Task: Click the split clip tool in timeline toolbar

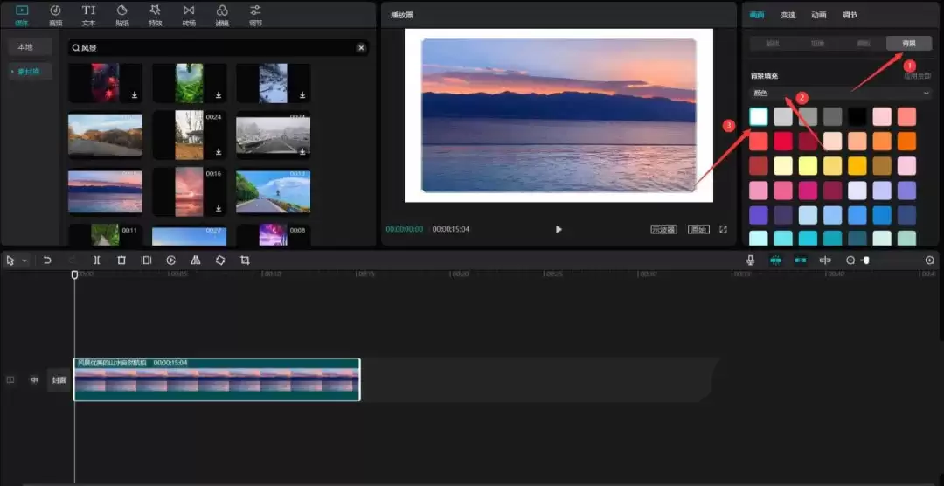Action: (x=97, y=260)
